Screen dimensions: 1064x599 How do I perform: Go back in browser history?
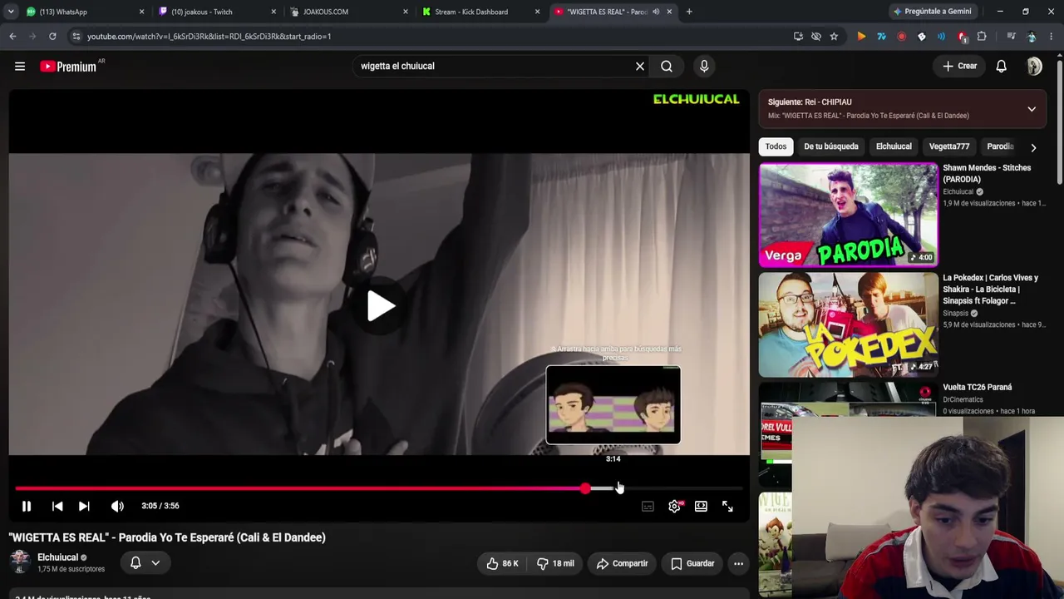point(12,37)
